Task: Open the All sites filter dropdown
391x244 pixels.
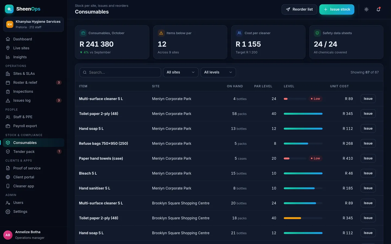Action: pyautogui.click(x=181, y=72)
